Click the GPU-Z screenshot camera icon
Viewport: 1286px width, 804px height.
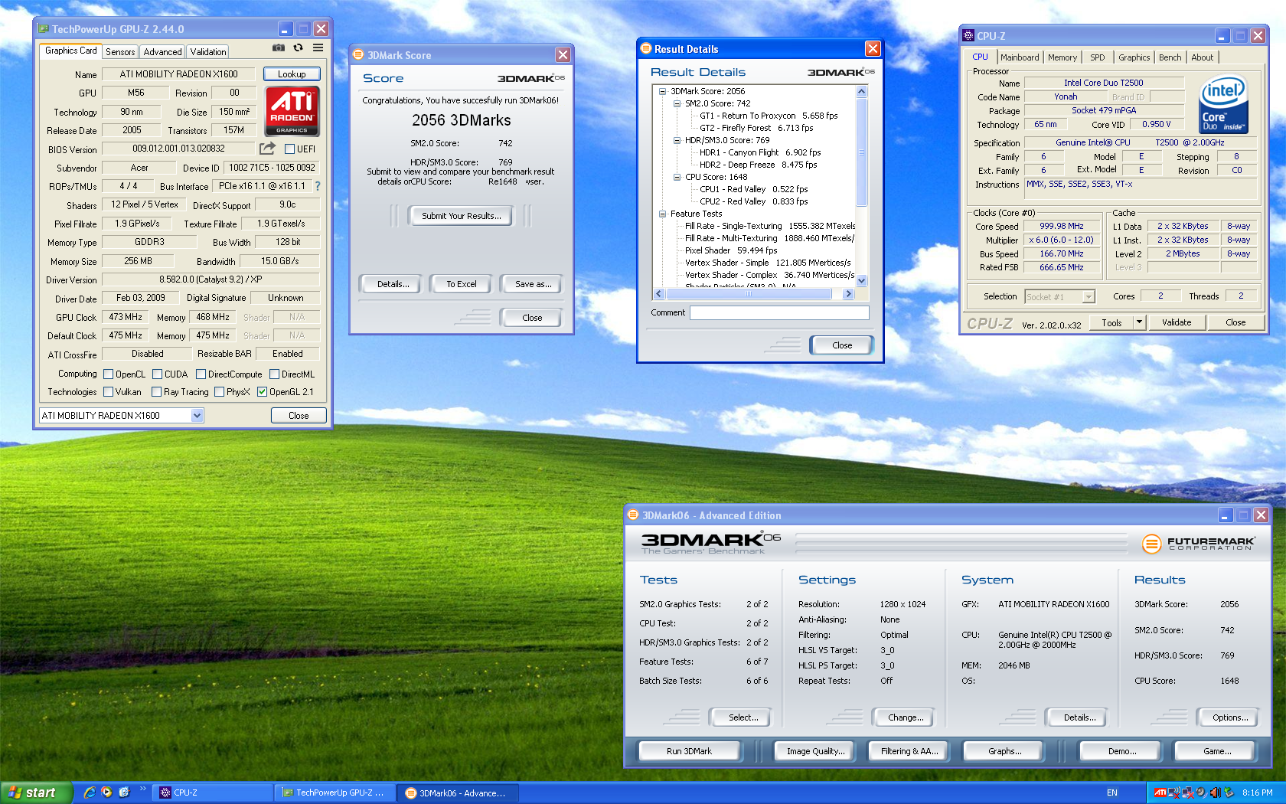pos(279,47)
